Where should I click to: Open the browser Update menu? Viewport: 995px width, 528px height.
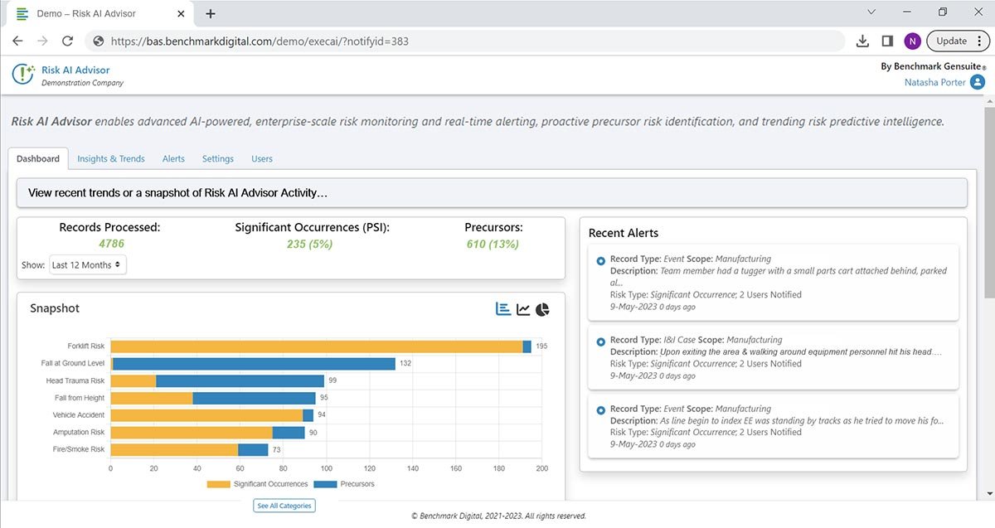958,41
